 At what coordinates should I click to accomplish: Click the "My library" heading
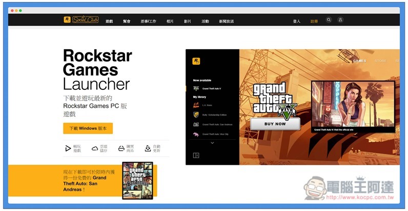coord(199,97)
